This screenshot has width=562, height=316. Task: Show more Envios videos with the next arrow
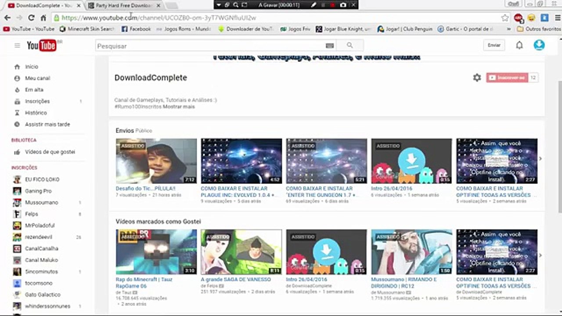(x=540, y=159)
